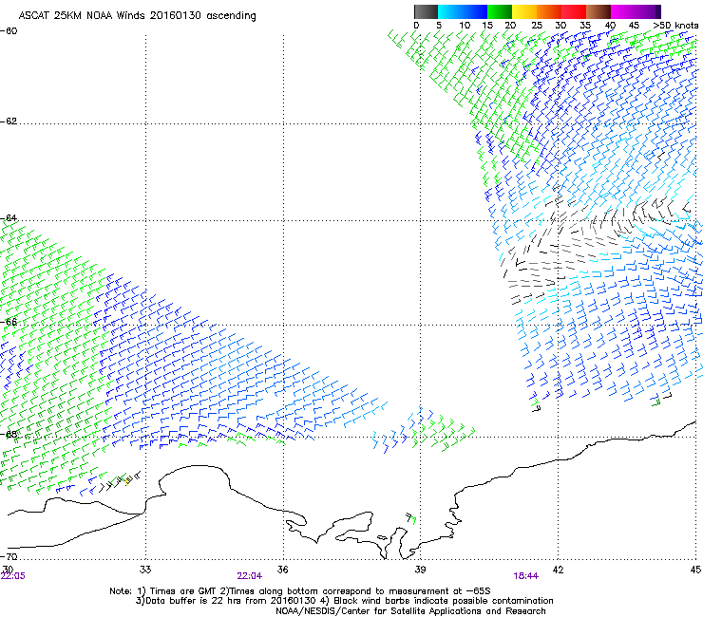703x617 pixels.
Task: Click the yellow 20-25 knots color band
Action: point(524,11)
